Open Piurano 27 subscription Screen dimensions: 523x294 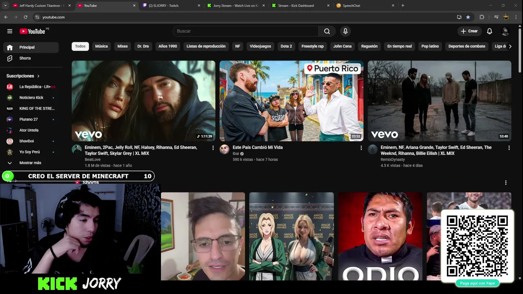(x=31, y=119)
